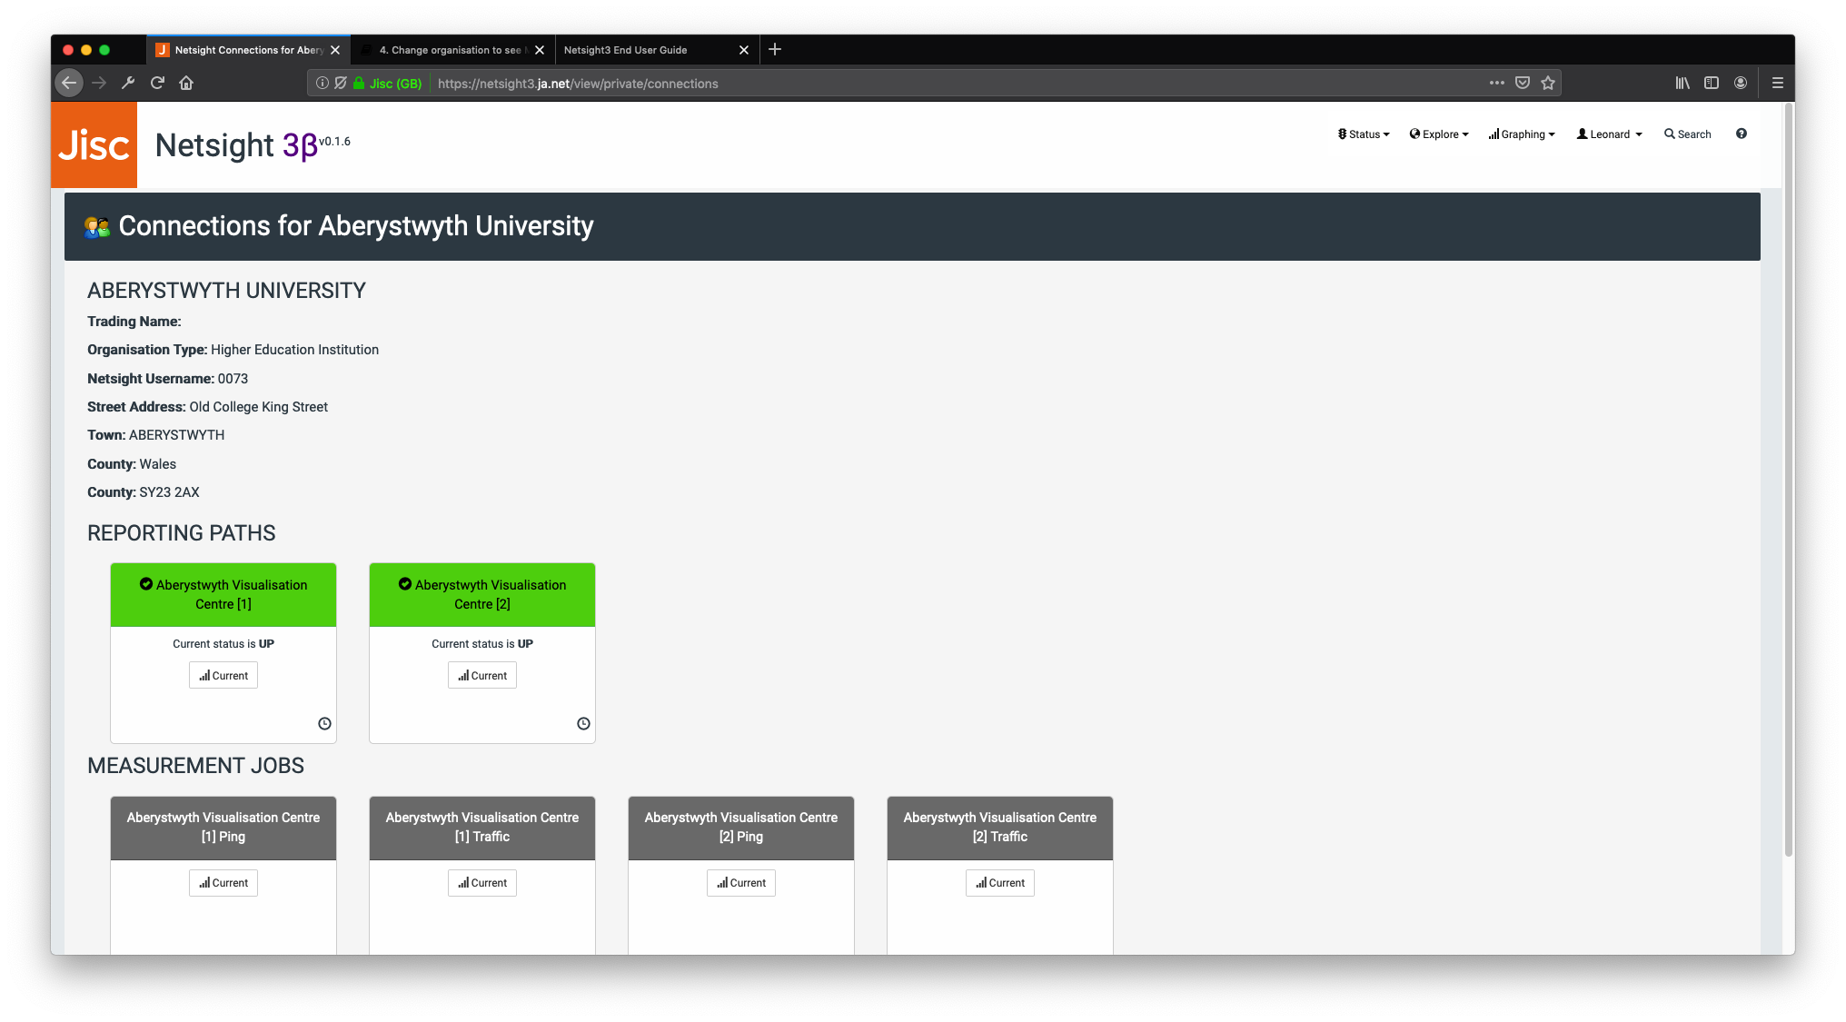Close the Change organisation tab

(540, 50)
